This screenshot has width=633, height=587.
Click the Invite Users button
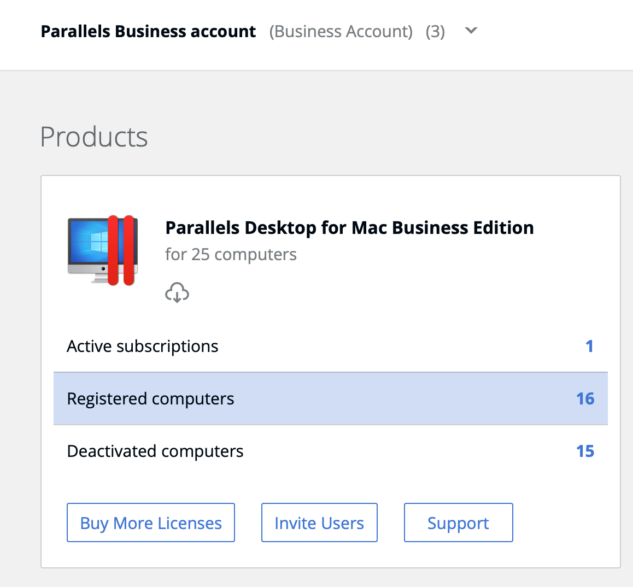(x=319, y=523)
